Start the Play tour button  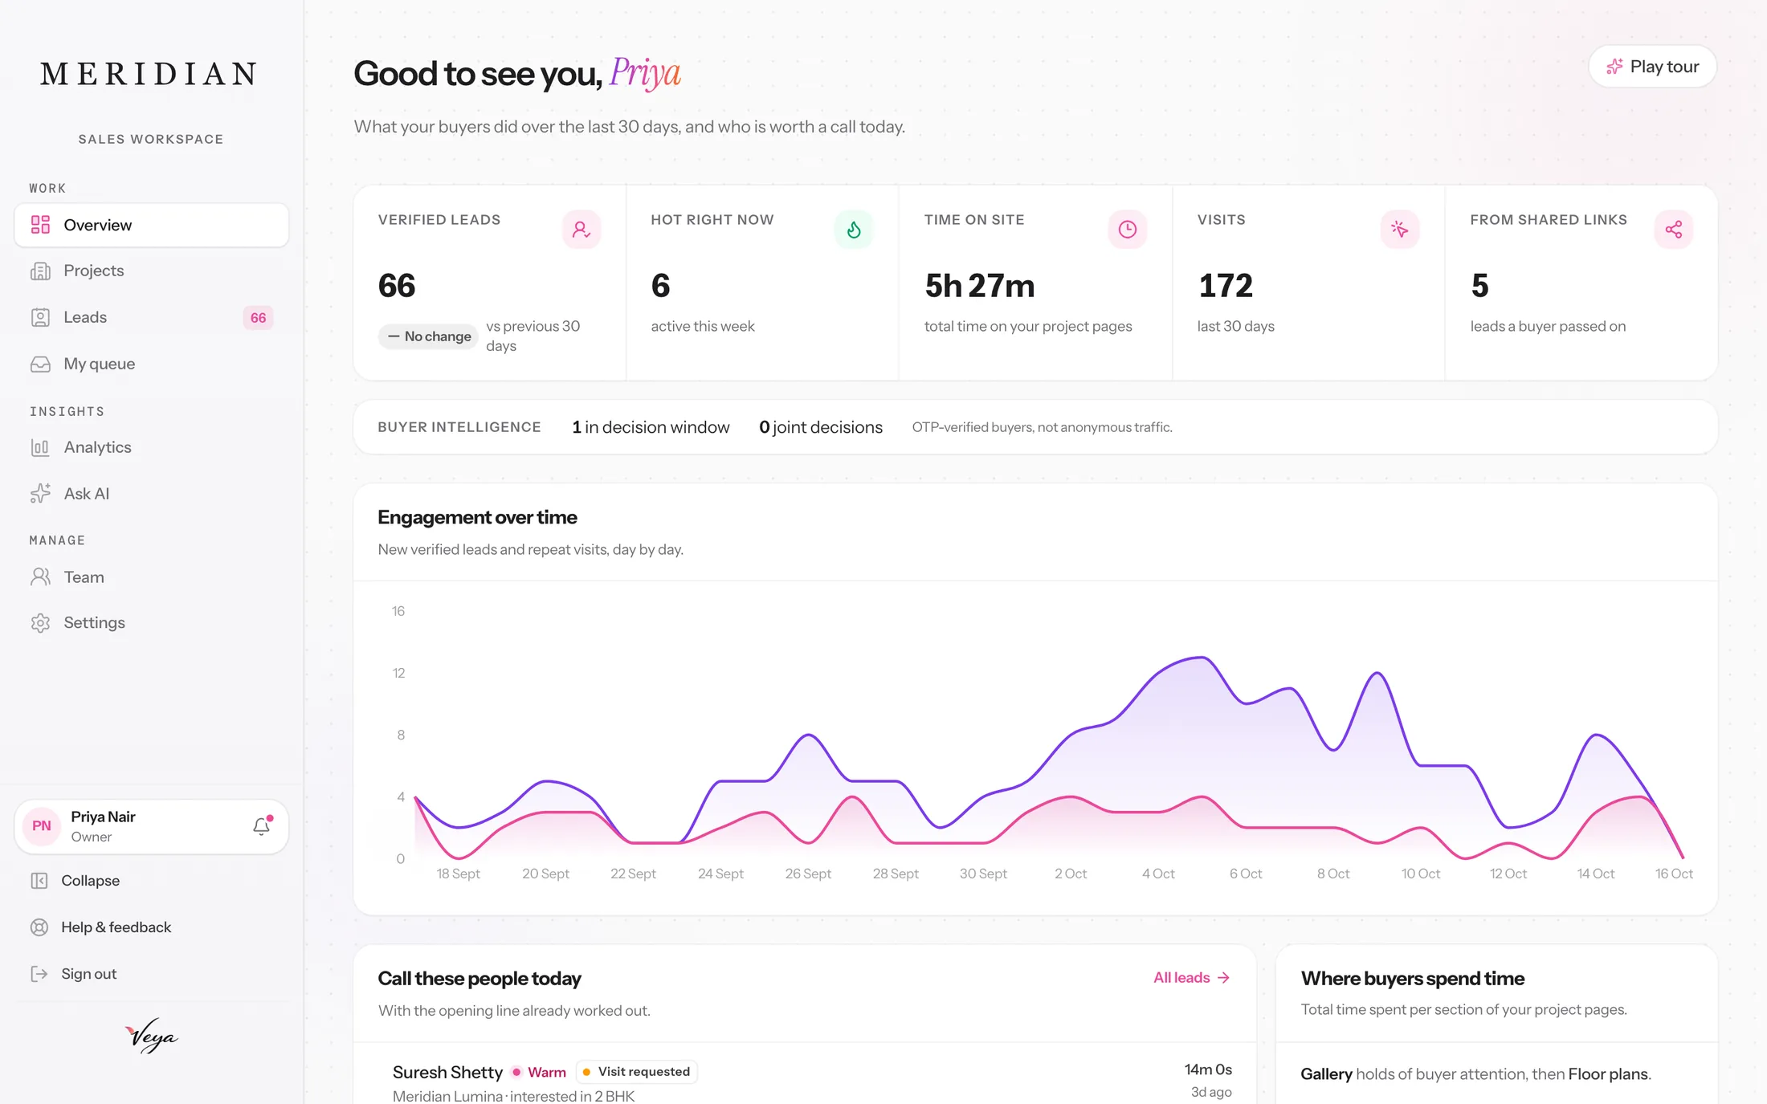pyautogui.click(x=1653, y=67)
